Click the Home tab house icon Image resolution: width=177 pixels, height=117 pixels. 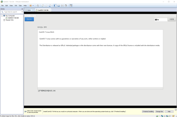26,10
